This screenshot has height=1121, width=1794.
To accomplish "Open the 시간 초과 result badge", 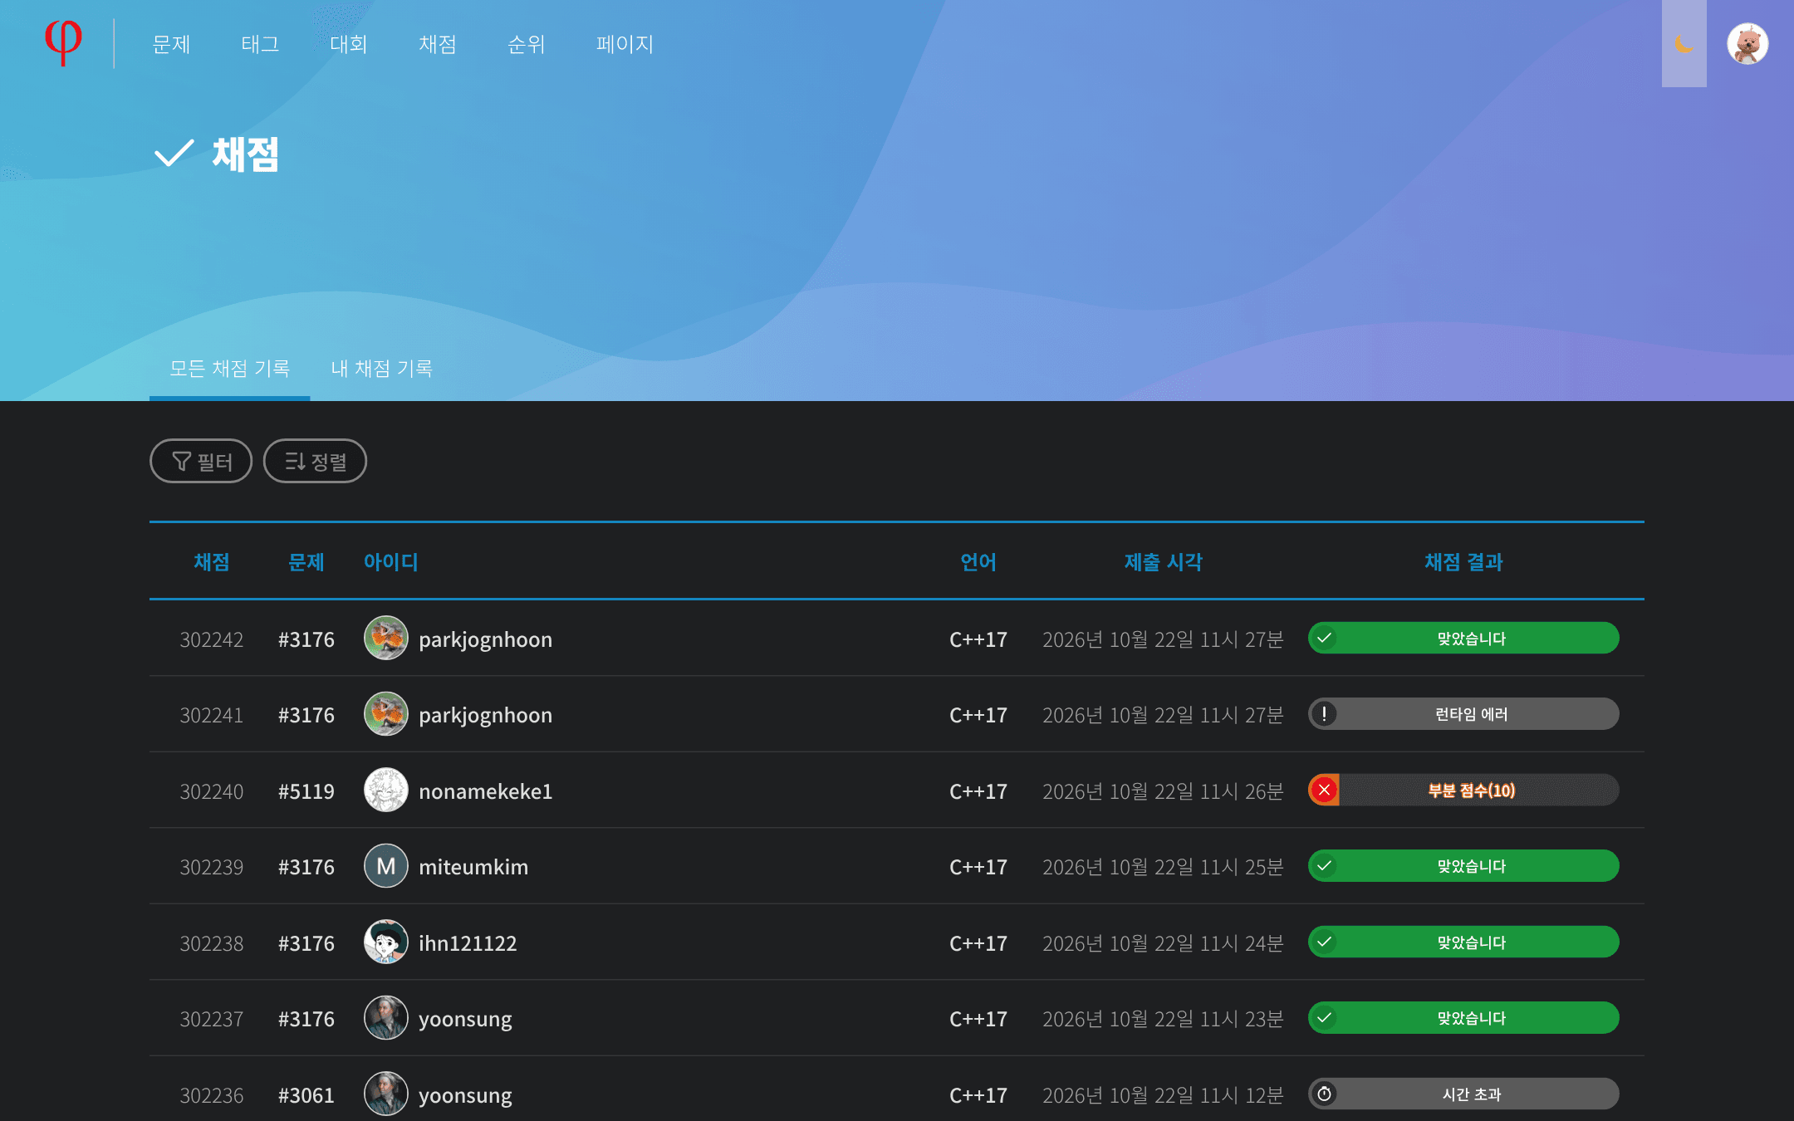I will click(x=1463, y=1094).
